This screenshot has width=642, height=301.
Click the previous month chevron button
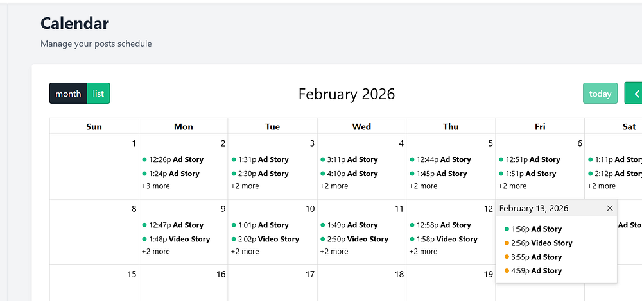(x=634, y=94)
